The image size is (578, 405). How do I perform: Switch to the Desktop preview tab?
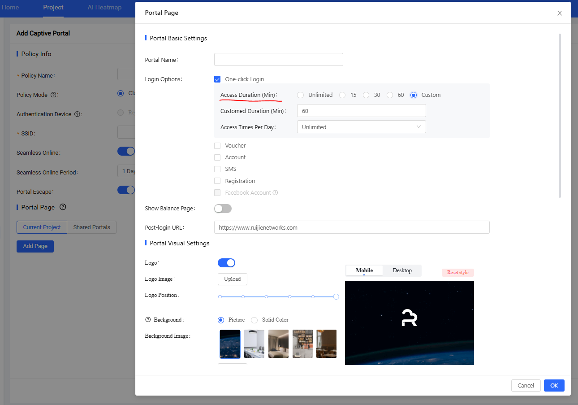tap(402, 270)
